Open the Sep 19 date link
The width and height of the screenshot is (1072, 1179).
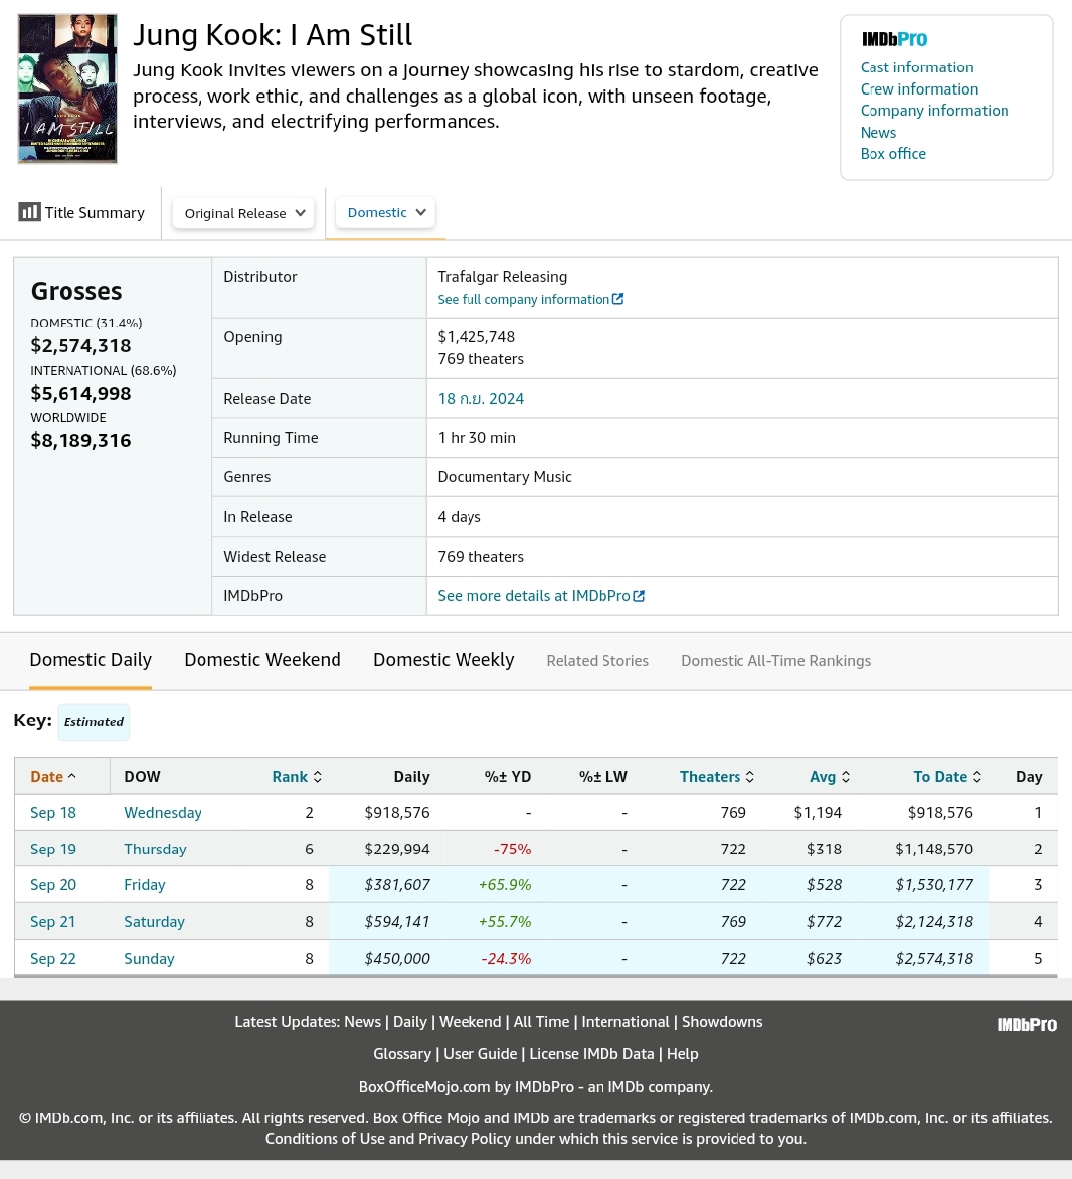[53, 850]
